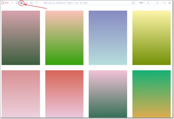
Task: Open the fonts section (letter A icon)
Action: pos(12,3)
